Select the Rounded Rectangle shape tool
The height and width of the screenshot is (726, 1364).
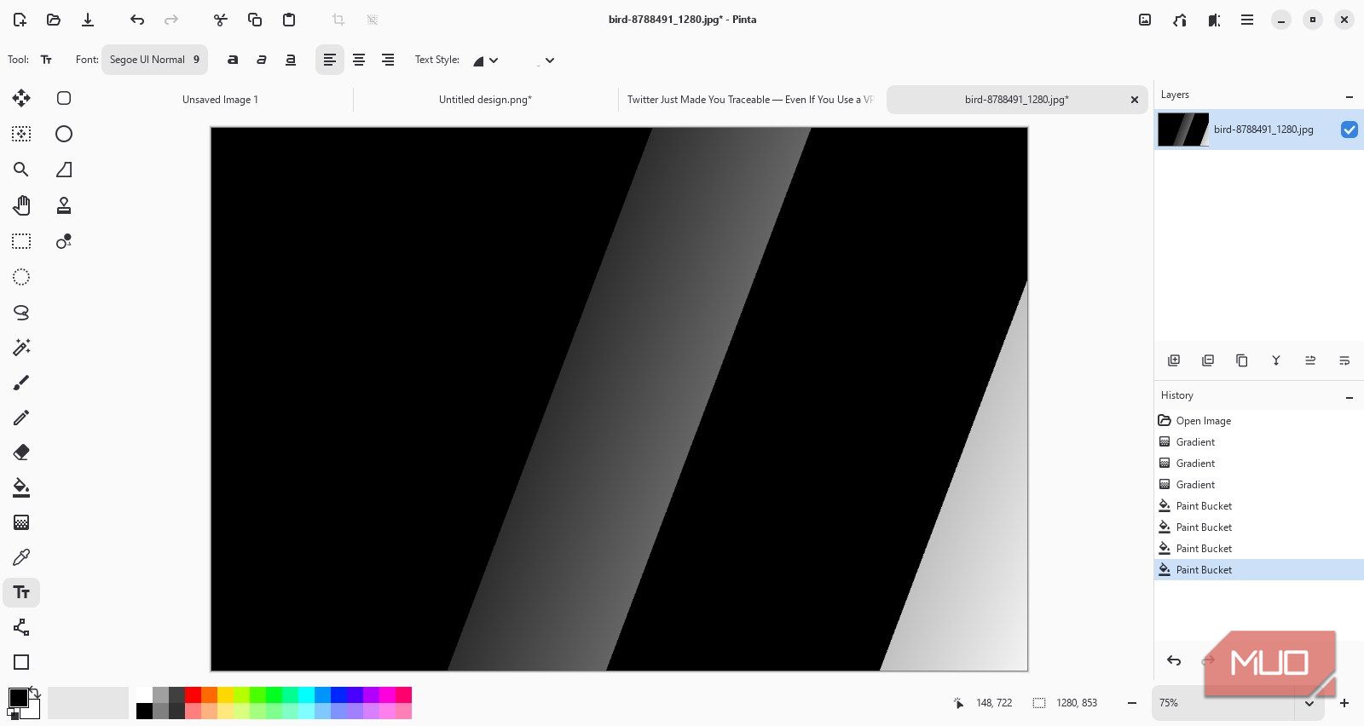(x=64, y=98)
